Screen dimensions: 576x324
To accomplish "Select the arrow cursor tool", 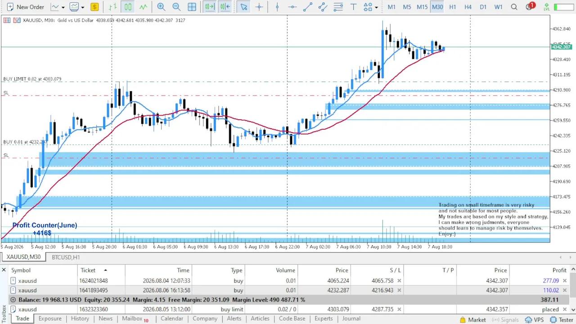I will coord(244,7).
